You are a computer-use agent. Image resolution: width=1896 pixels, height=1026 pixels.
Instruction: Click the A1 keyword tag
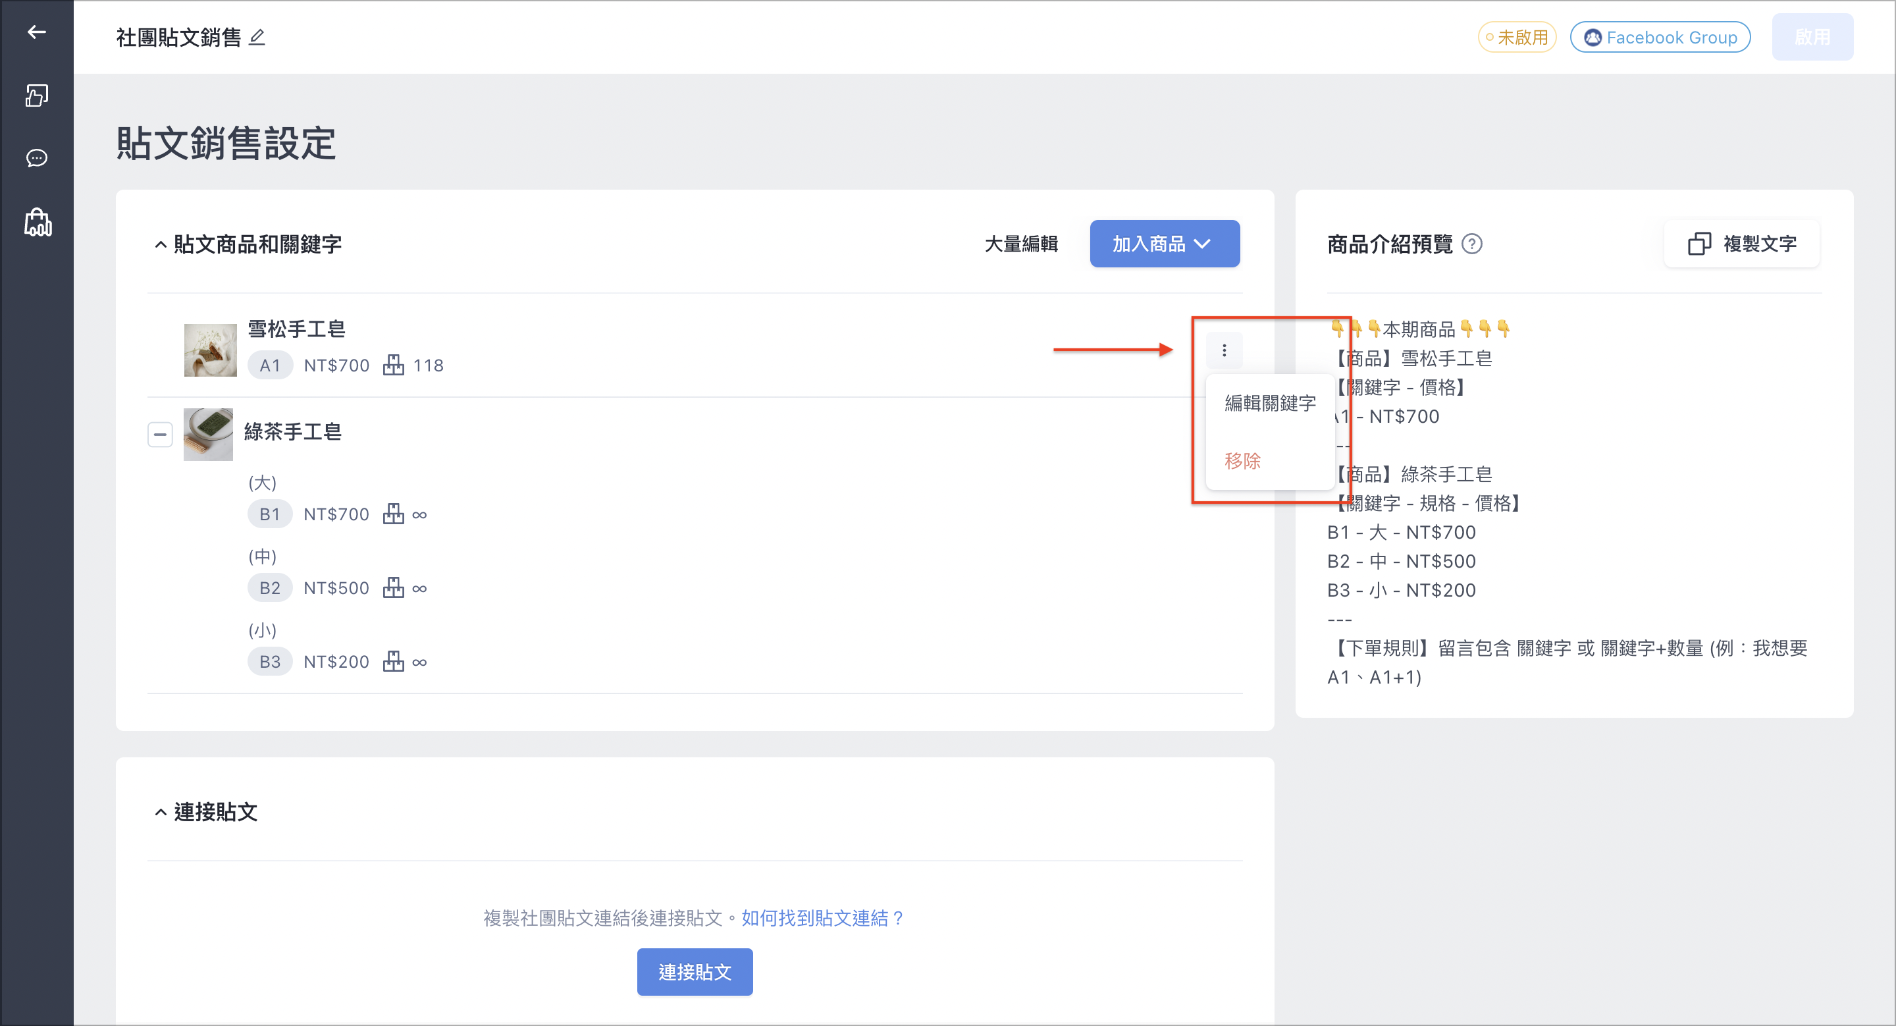click(270, 365)
